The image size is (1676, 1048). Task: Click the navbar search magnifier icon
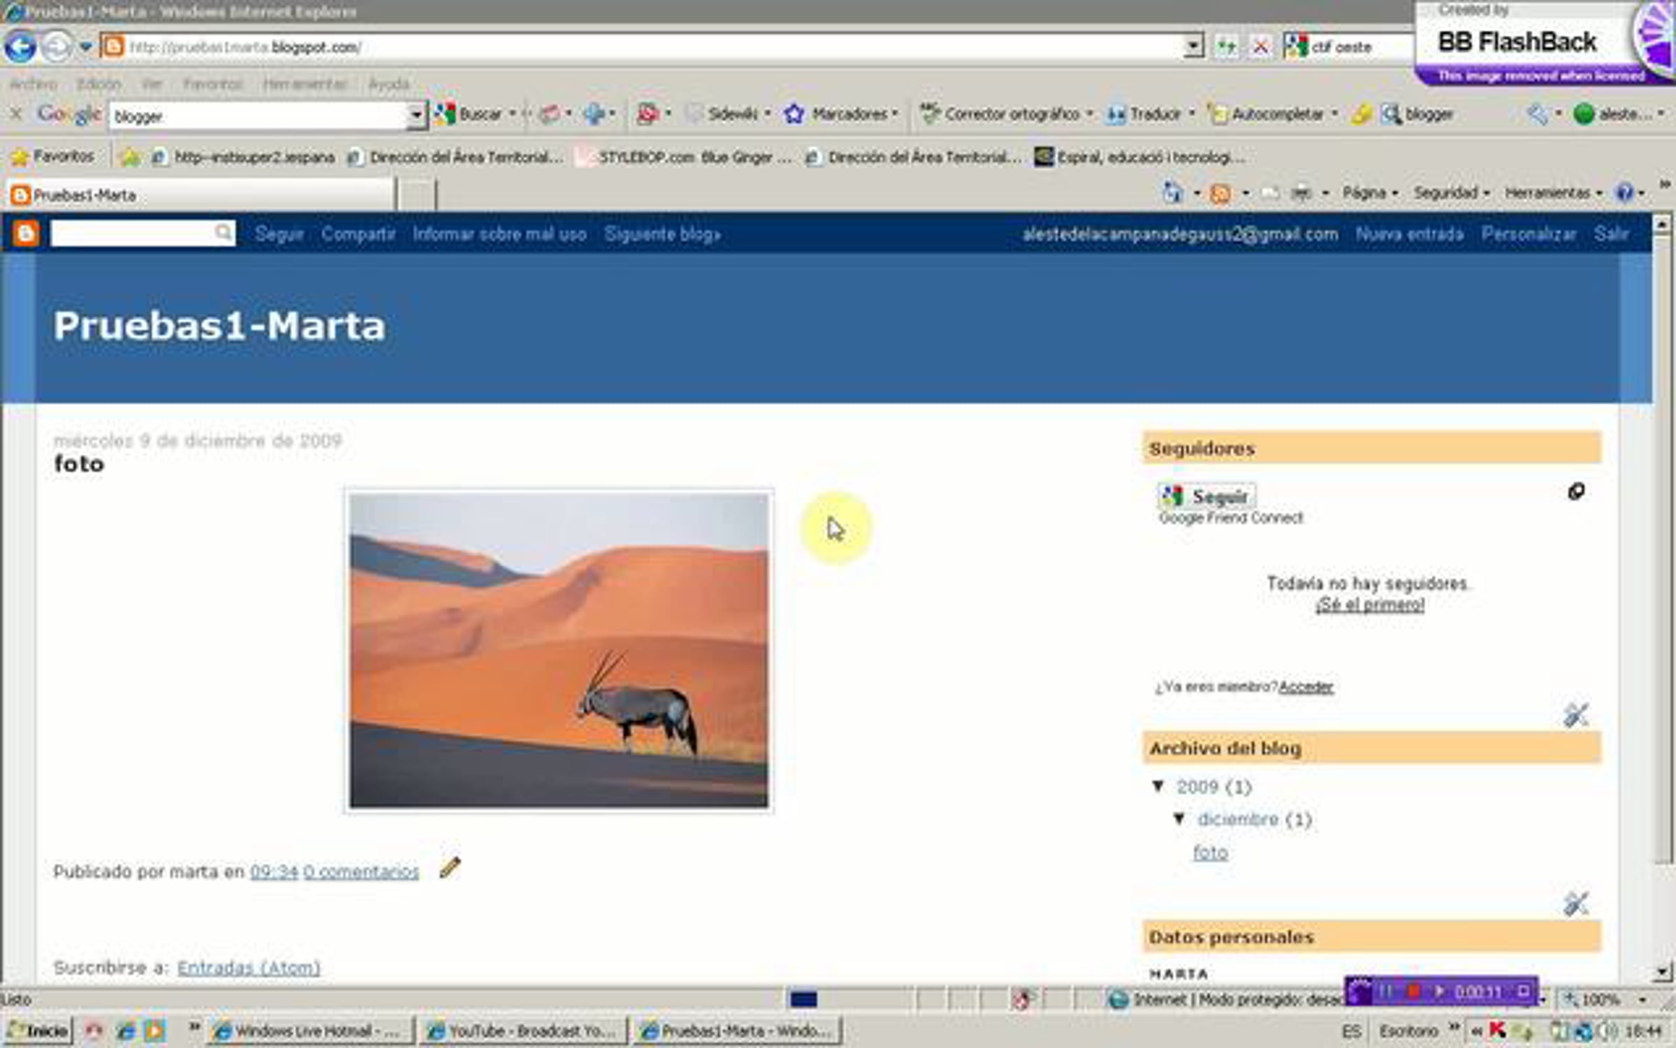[x=223, y=233]
